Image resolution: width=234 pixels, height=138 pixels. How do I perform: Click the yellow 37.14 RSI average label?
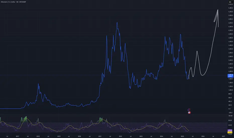tap(230, 132)
